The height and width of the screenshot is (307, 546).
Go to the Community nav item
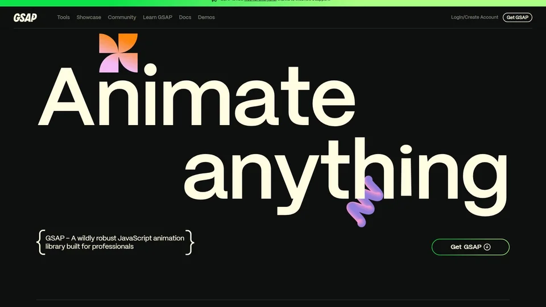[x=122, y=17]
